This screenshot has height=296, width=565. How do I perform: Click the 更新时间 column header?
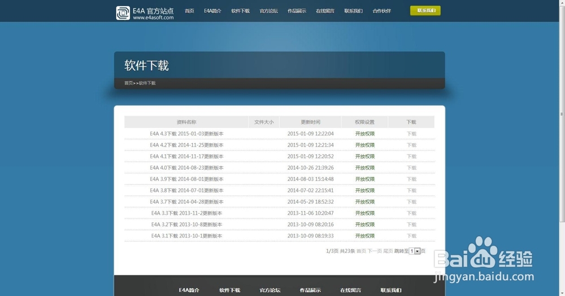310,122
